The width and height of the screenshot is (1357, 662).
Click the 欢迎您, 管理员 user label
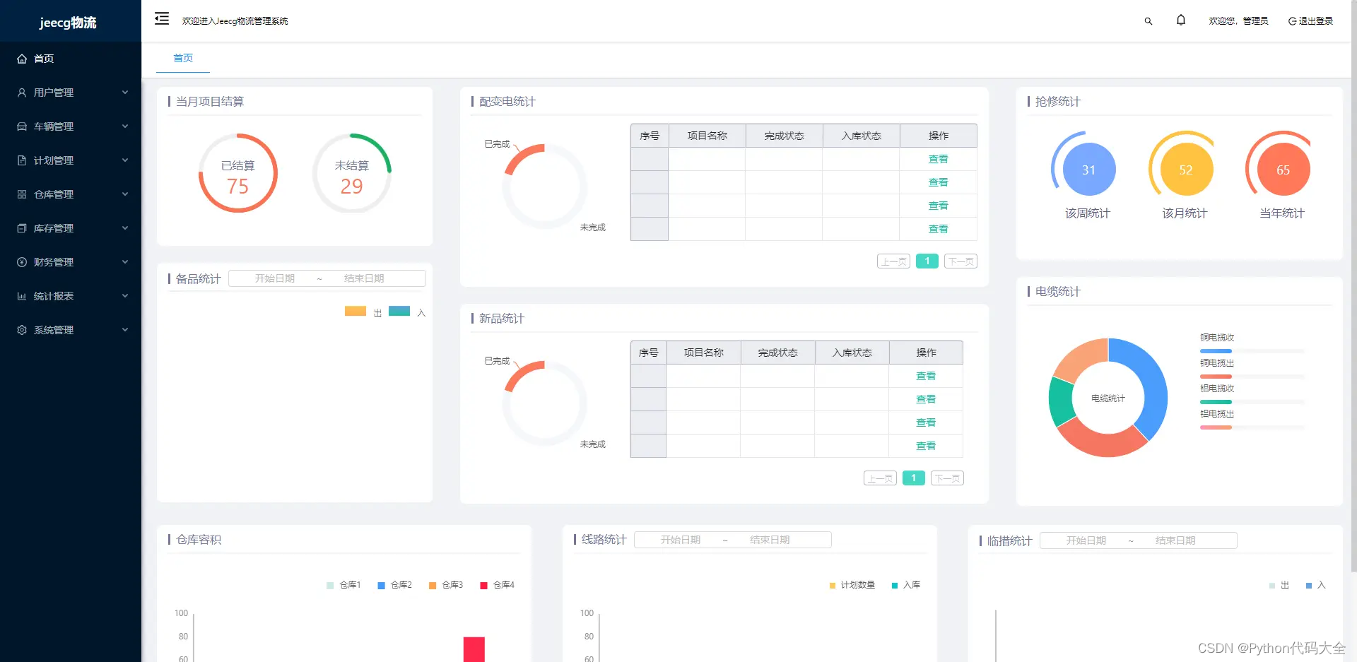[1238, 21]
